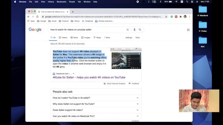Bookmark this page with the star icon

(x=166, y=17)
